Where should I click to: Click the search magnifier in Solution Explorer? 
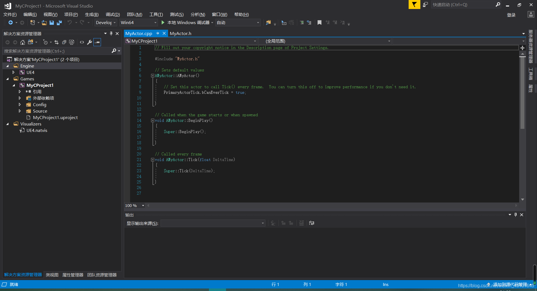[114, 51]
